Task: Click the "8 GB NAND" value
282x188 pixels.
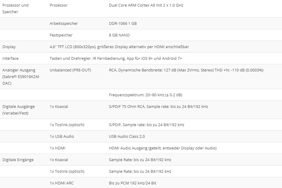Action: pos(119,35)
